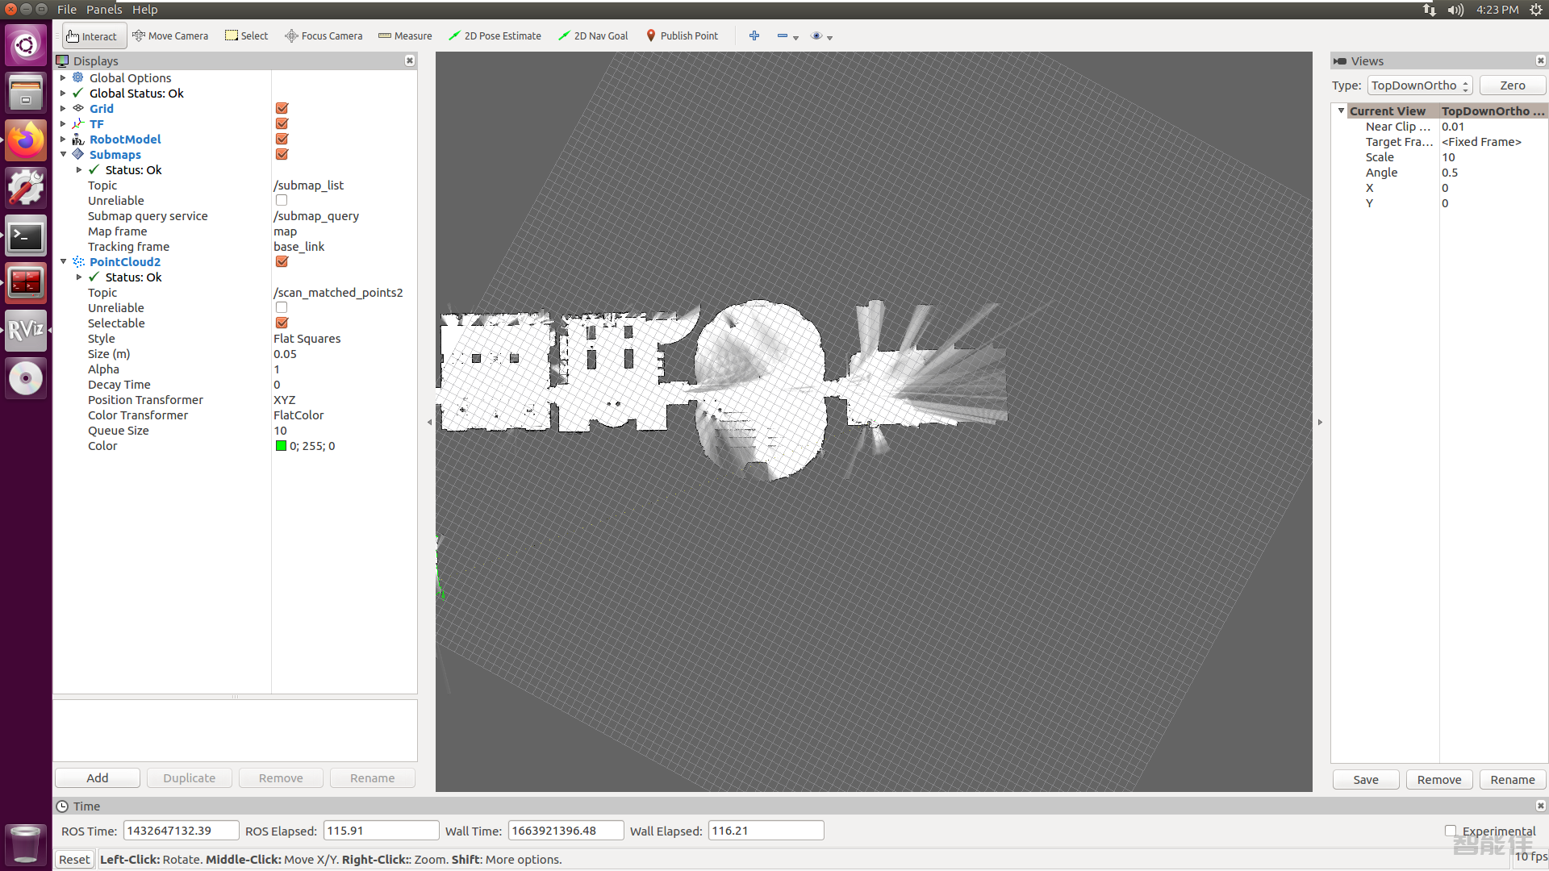Screen dimensions: 1549x871
Task: Activate the Measure tool
Action: pos(405,35)
